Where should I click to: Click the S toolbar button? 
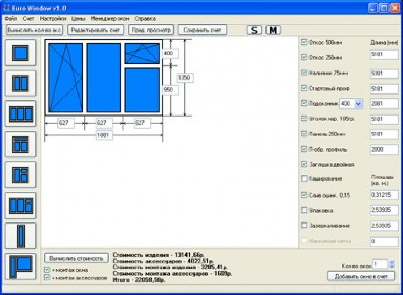pyautogui.click(x=254, y=30)
